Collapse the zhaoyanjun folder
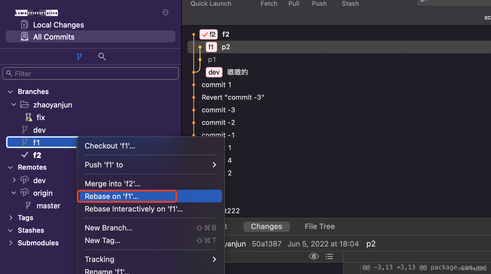 point(13,105)
